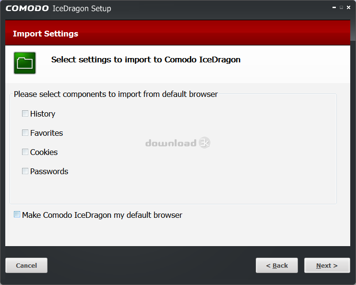Screen dimensions: 356x285
Task: Click the disabled maximize window icon
Action: click(341, 8)
